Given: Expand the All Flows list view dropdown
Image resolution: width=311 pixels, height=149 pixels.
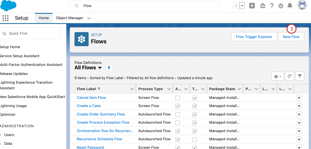Looking at the screenshot, I should [x=100, y=68].
